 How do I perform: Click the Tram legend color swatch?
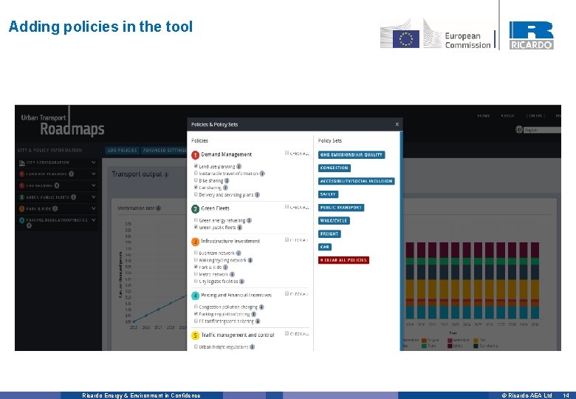click(424, 346)
